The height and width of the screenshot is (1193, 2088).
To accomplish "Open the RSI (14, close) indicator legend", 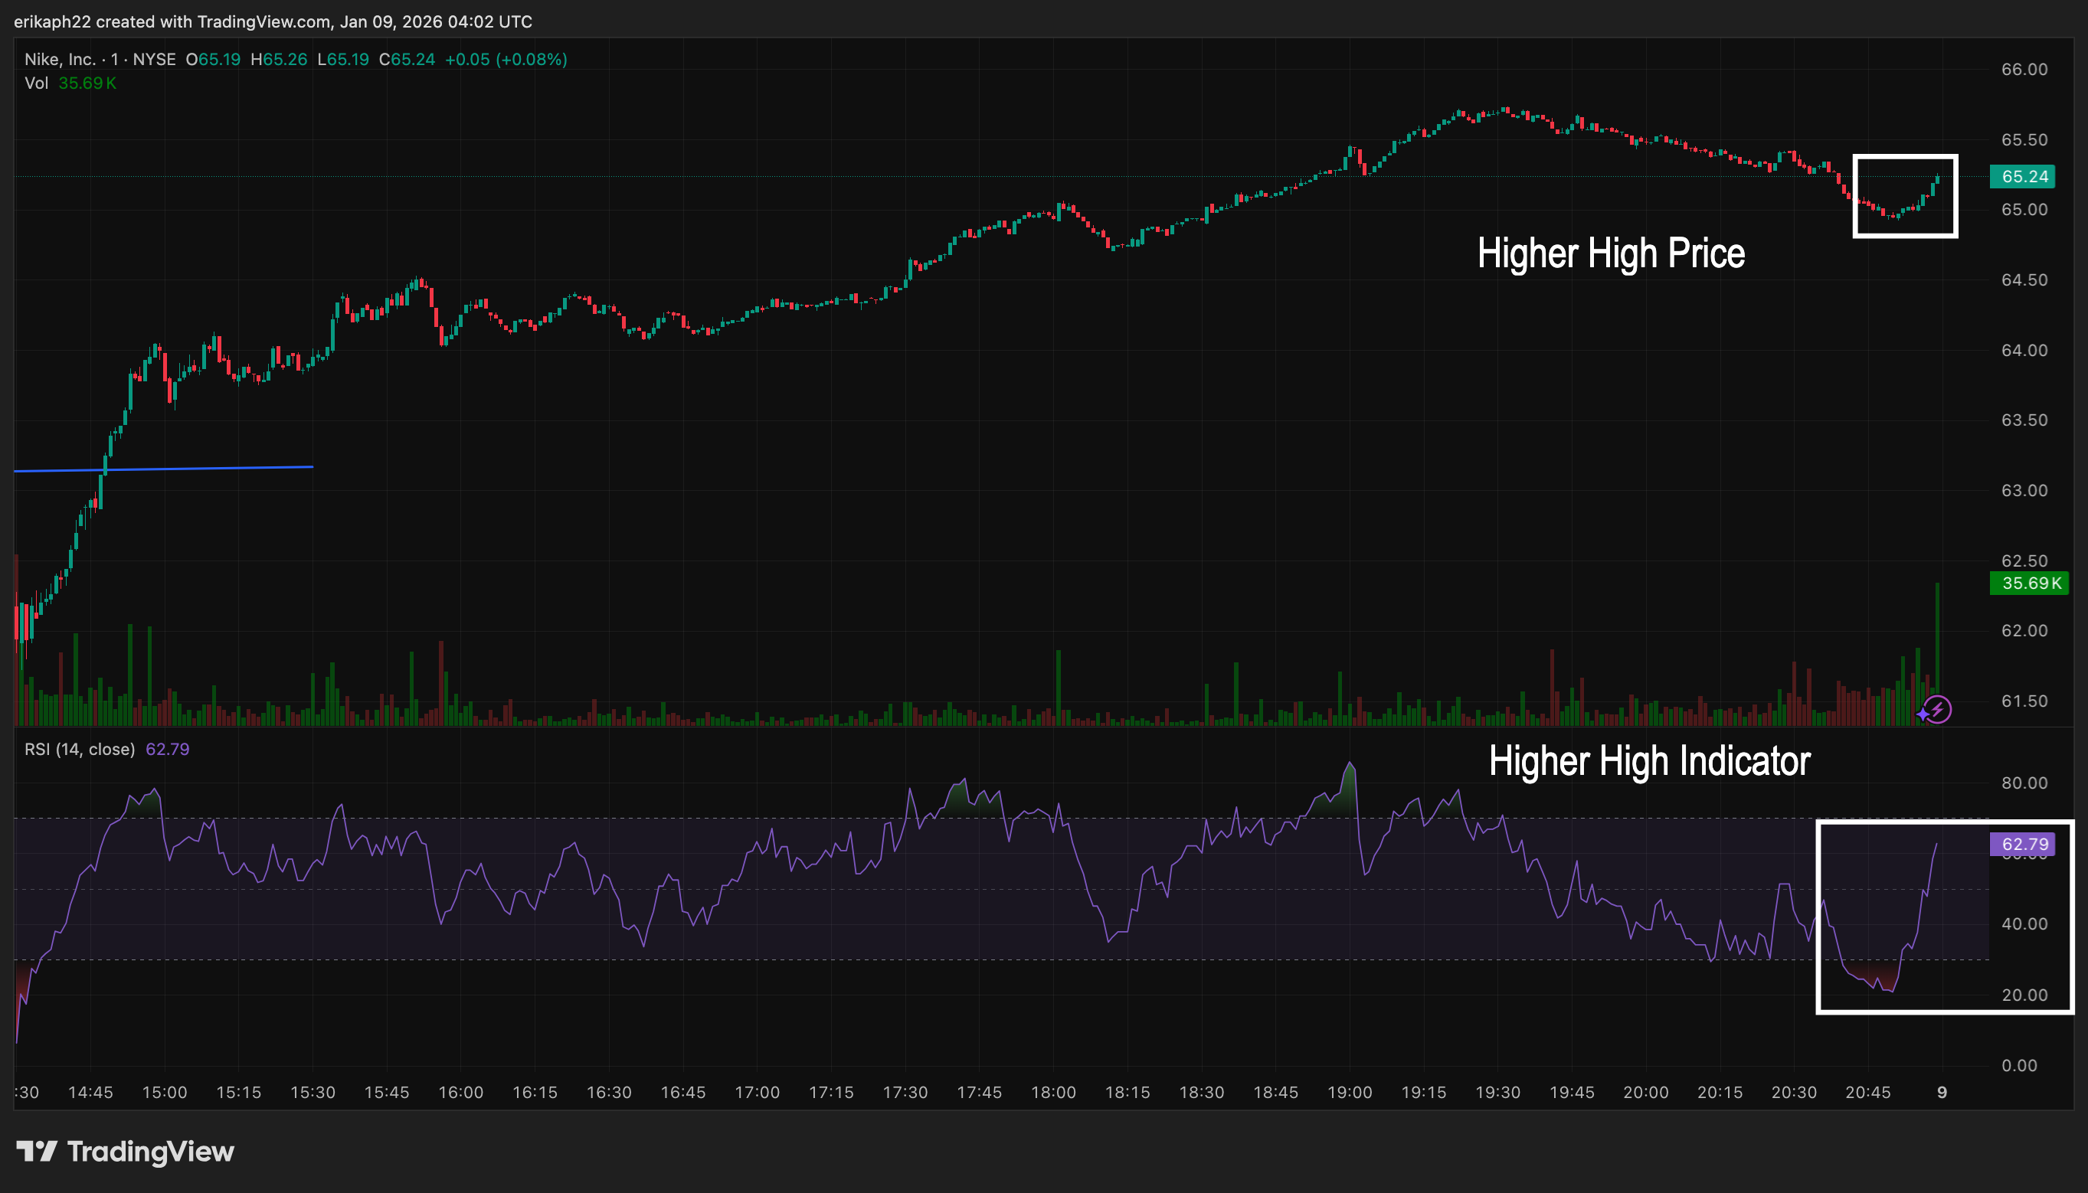I will (80, 749).
